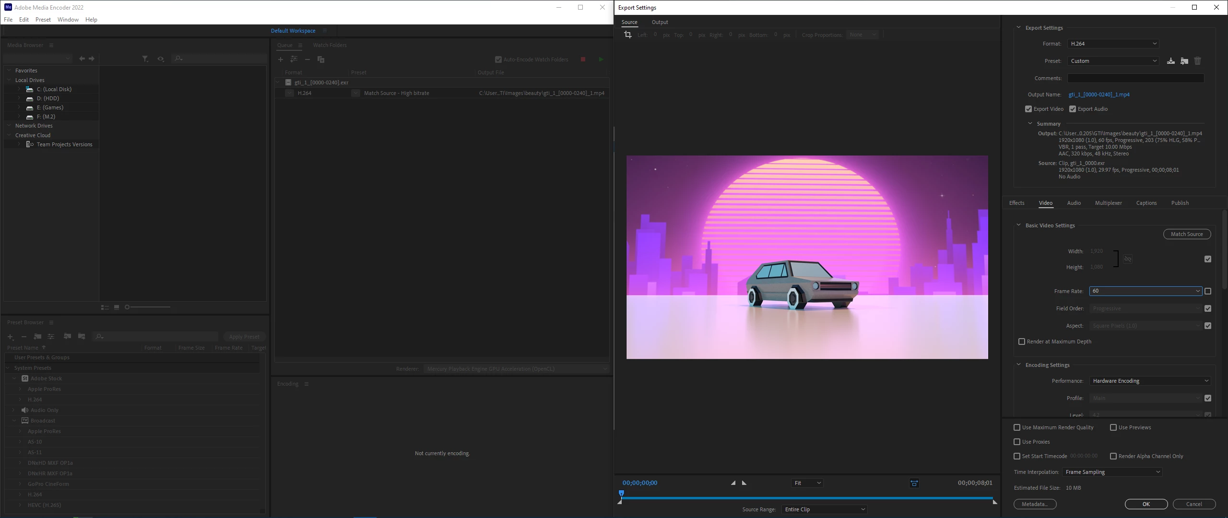1228x518 pixels.
Task: Click the set in point marker
Action: tap(733, 483)
